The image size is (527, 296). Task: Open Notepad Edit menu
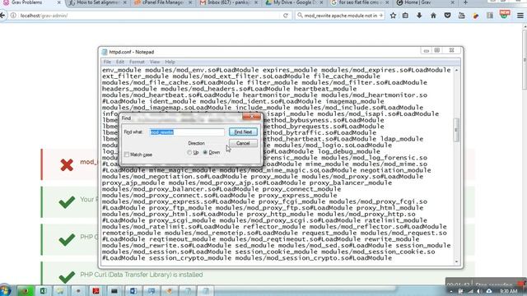click(x=120, y=62)
